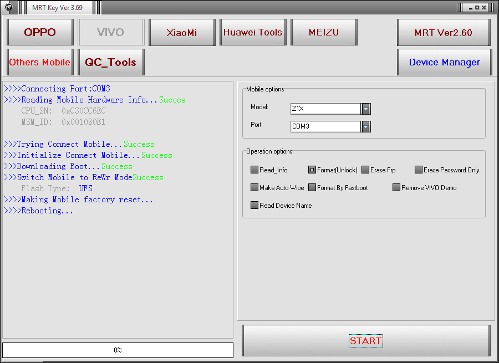
Task: Launch Device Manager
Action: point(445,62)
